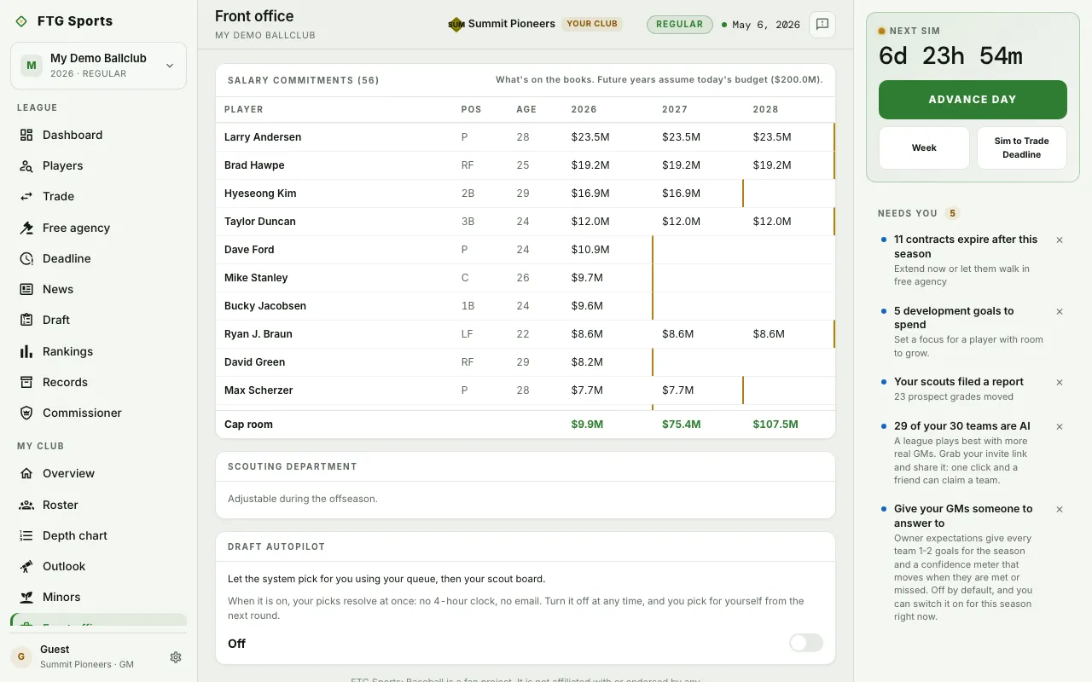
Task: Click the Records archive box icon
Action: pyautogui.click(x=26, y=382)
